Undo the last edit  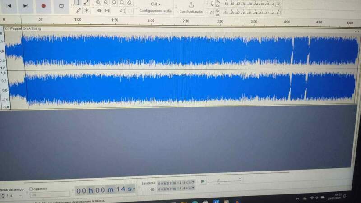122,11
